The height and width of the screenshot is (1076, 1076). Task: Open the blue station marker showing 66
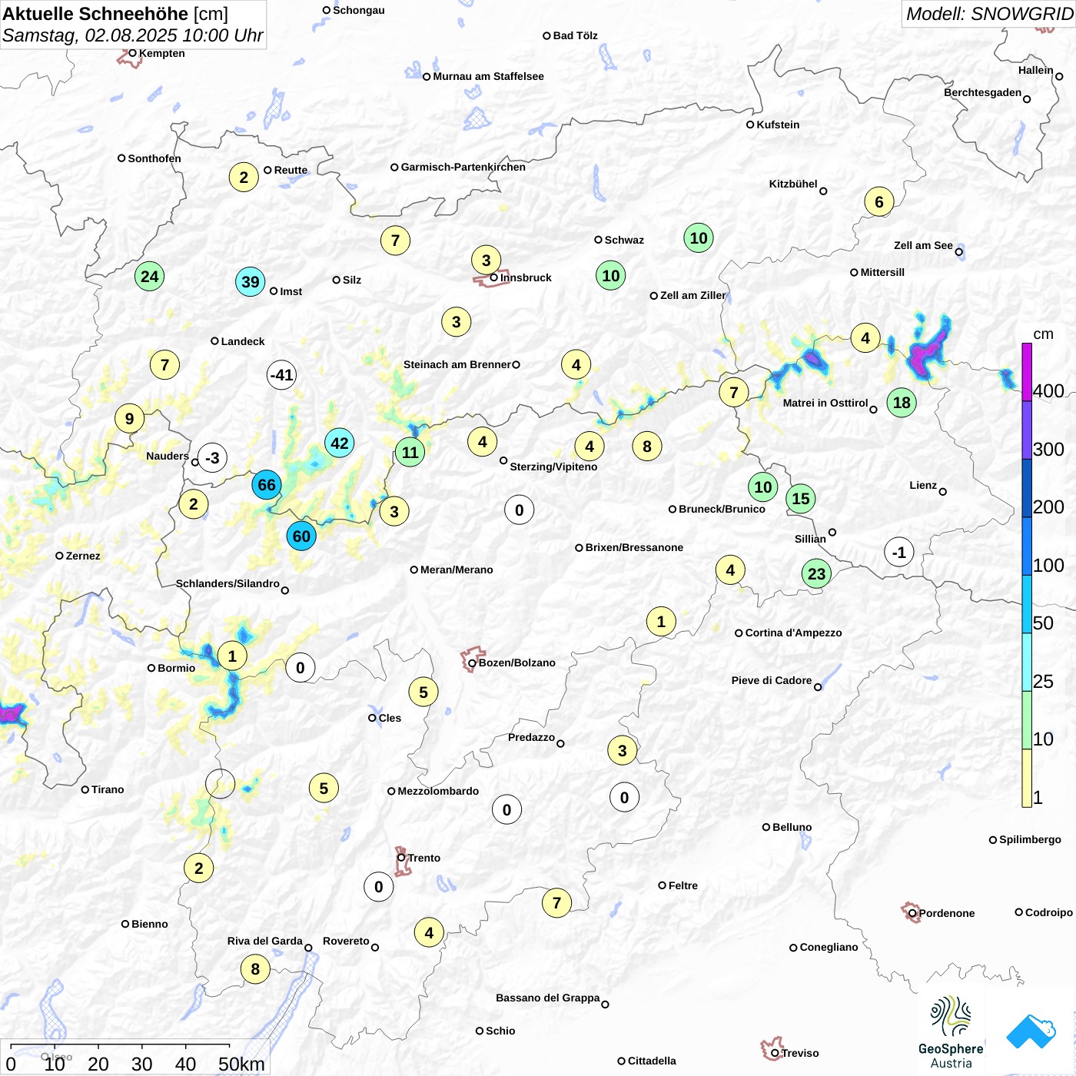267,485
